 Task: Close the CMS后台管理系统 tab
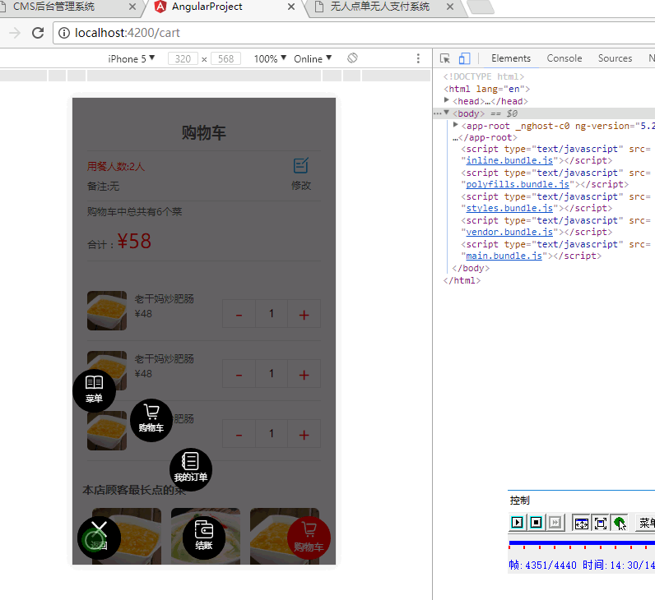132,7
